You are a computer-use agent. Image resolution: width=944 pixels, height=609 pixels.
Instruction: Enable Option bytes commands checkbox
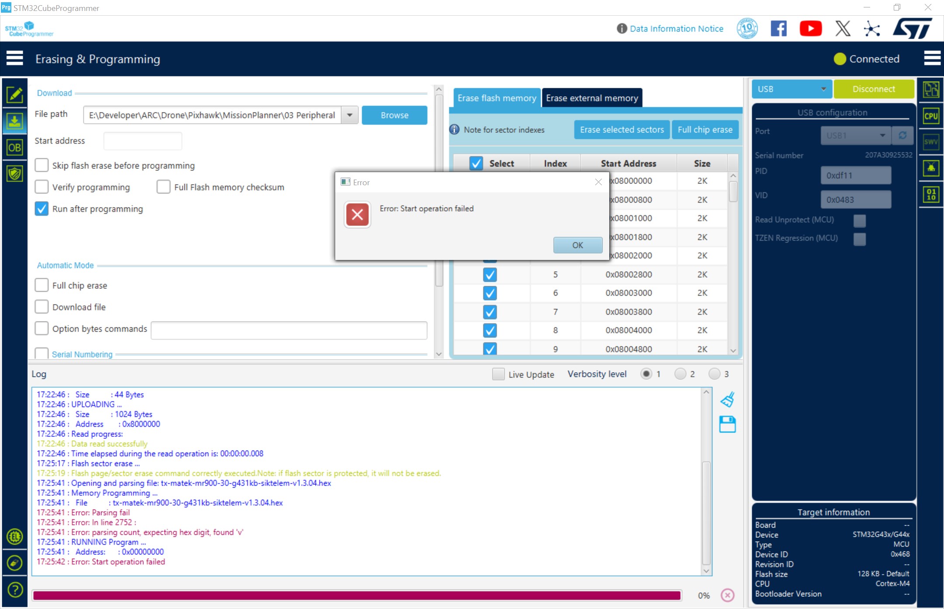(x=42, y=329)
